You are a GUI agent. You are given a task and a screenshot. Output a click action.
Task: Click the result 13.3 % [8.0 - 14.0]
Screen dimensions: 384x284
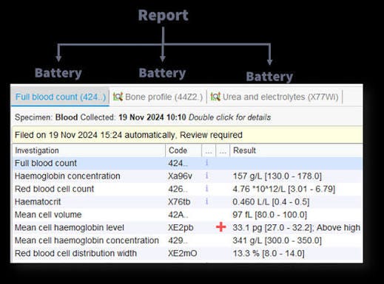(x=269, y=253)
